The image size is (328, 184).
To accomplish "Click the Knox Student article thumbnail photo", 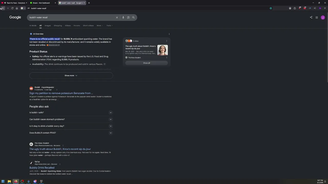I will [x=162, y=50].
